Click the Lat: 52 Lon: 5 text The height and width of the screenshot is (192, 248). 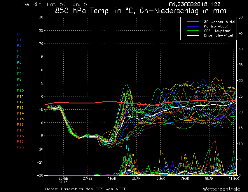(x=67, y=4)
